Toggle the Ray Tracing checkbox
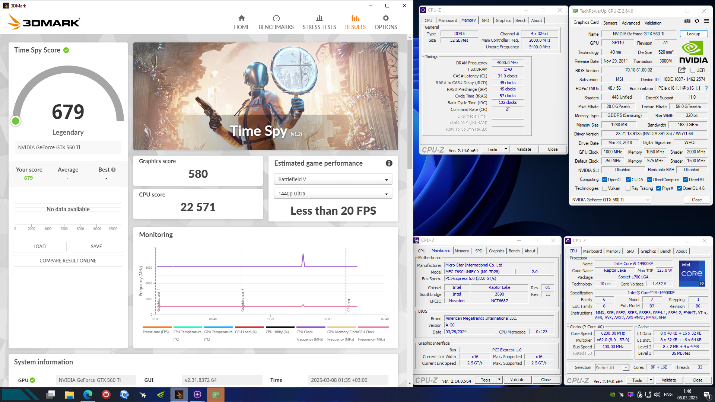The image size is (715, 402). [628, 188]
